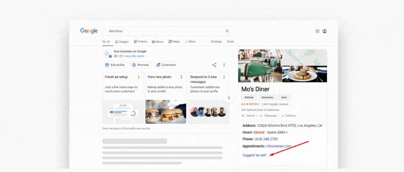Screen dimensions: 404x172
Task: Click the Delivery service option text
Action: click(291, 116)
